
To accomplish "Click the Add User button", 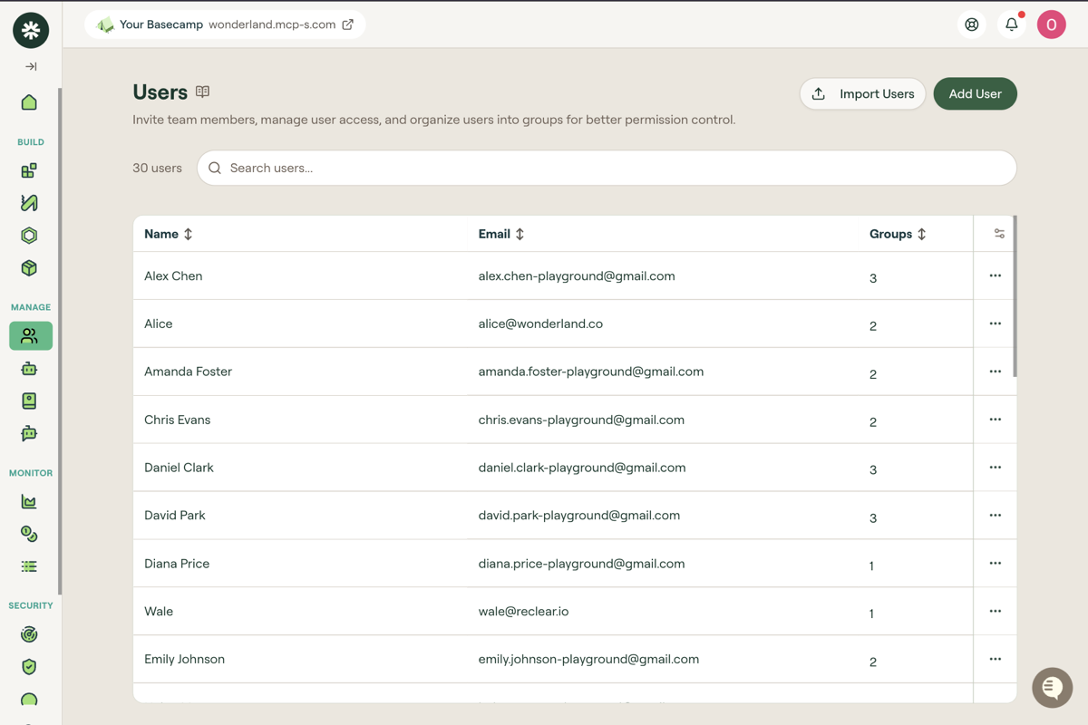I will pos(975,94).
